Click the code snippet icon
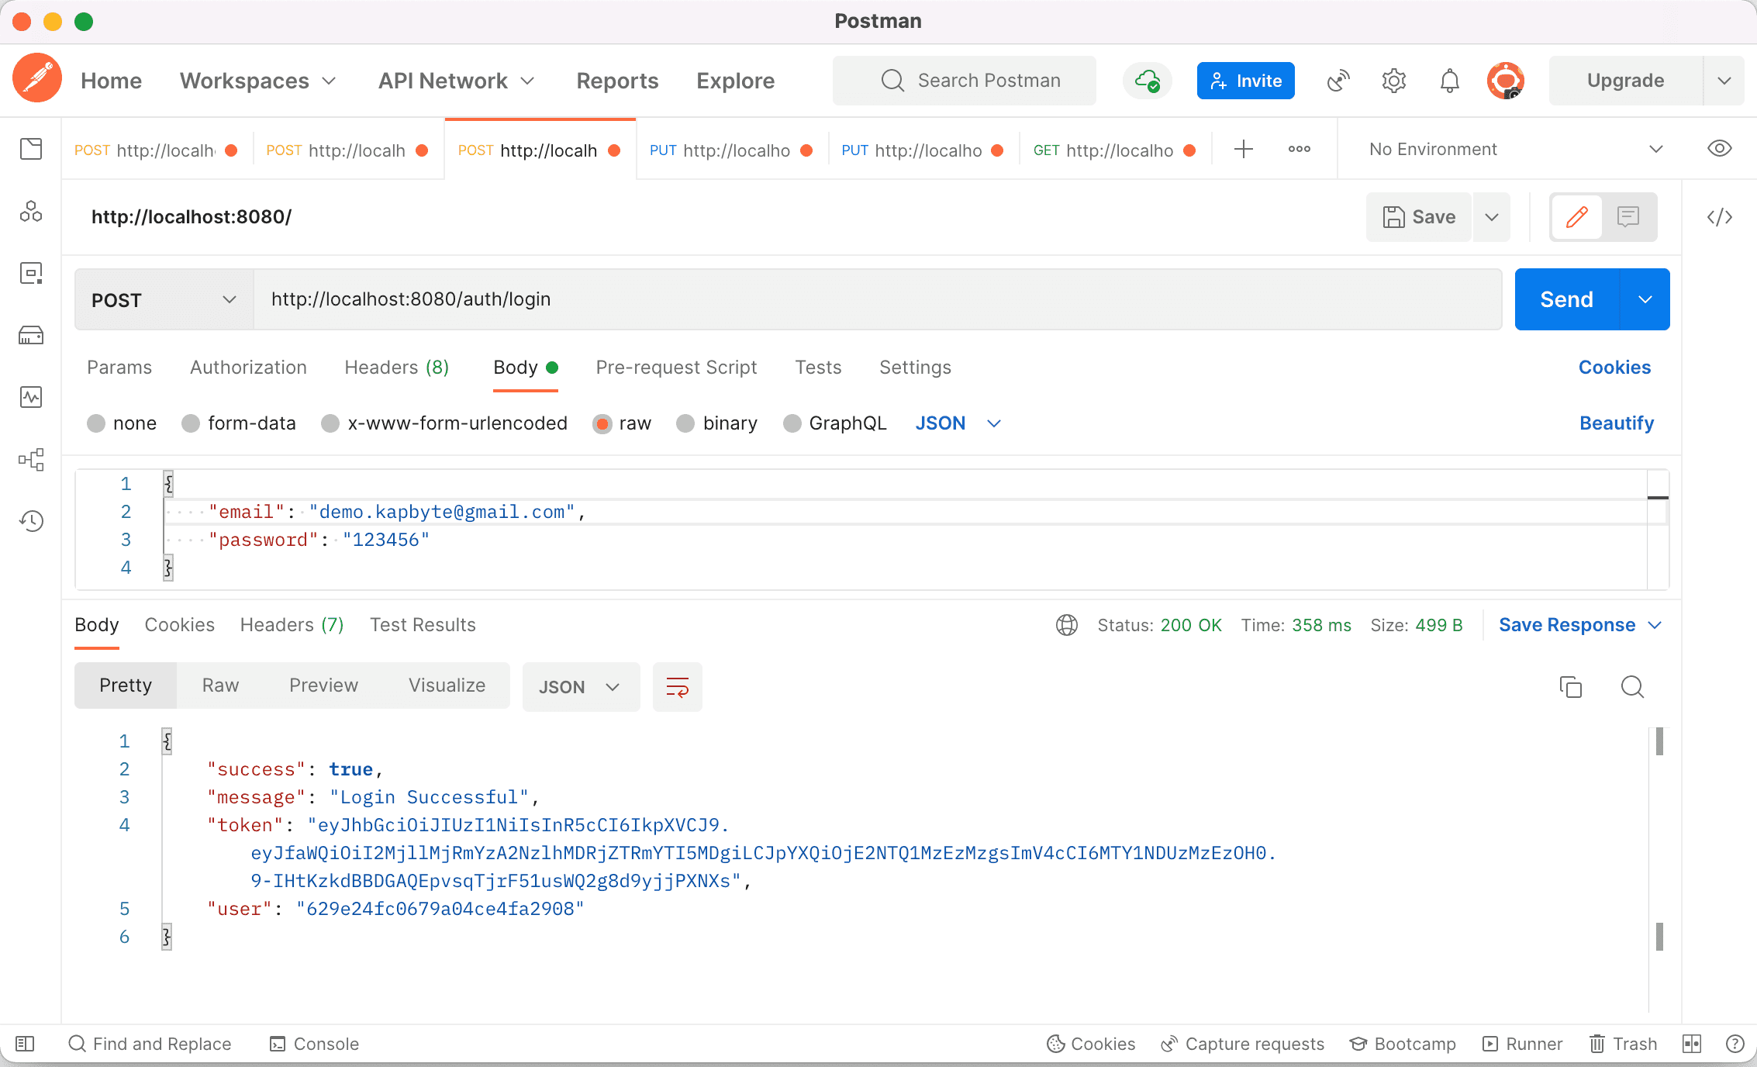The width and height of the screenshot is (1757, 1067). tap(1719, 217)
